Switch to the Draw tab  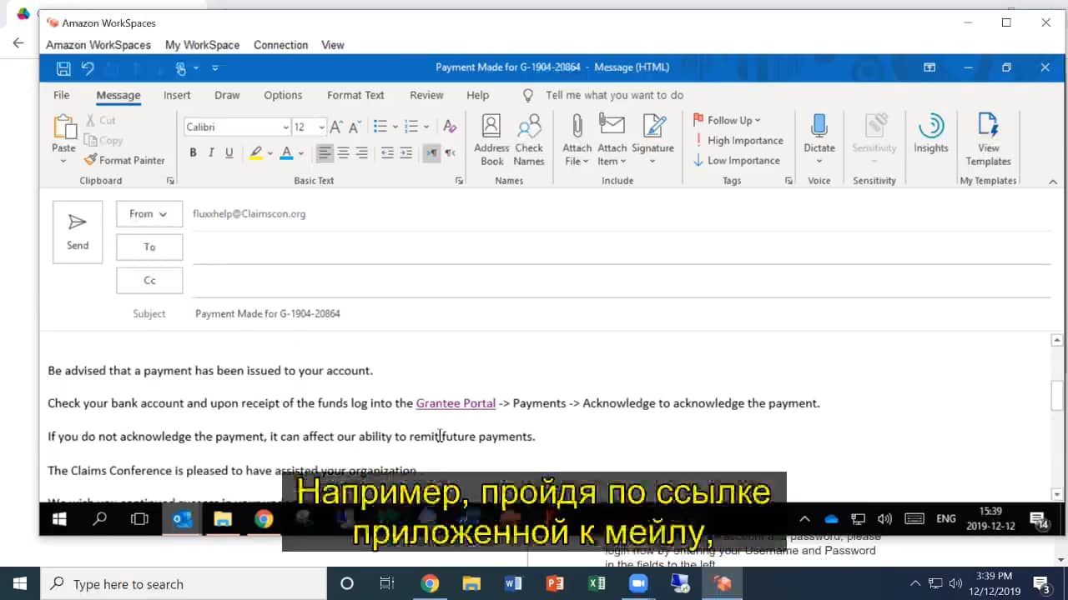click(x=227, y=95)
